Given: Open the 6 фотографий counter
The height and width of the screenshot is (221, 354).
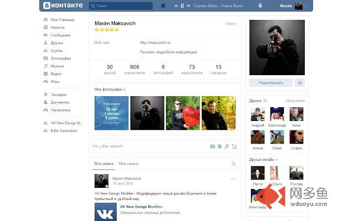Looking at the screenshot, I should point(163,69).
